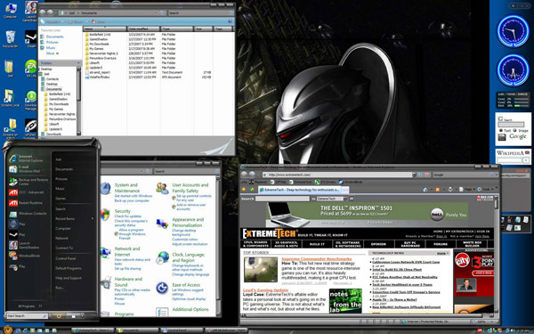The height and width of the screenshot is (334, 534).
Task: Open All Programs in Start menu
Action: coord(29,306)
